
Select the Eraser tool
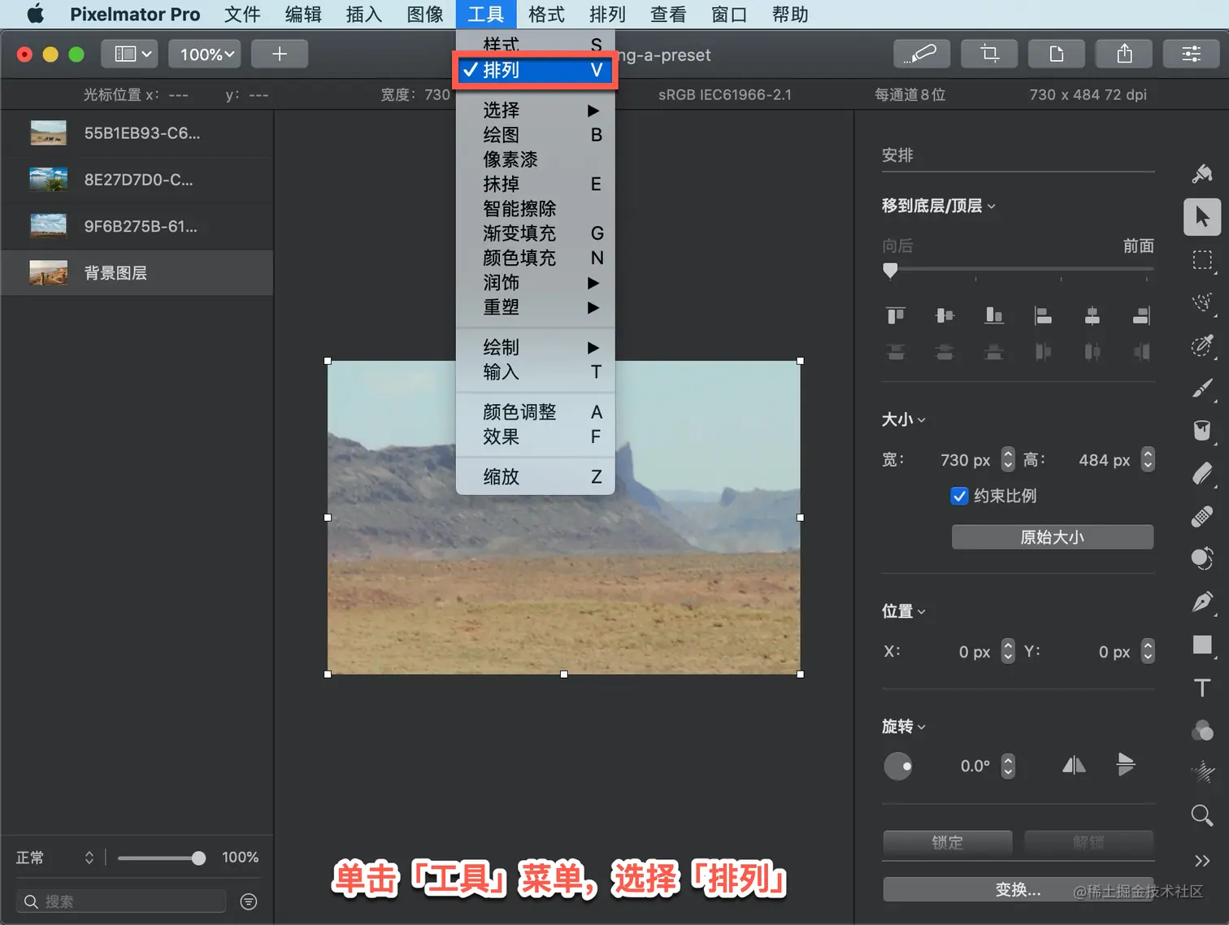coord(1202,473)
